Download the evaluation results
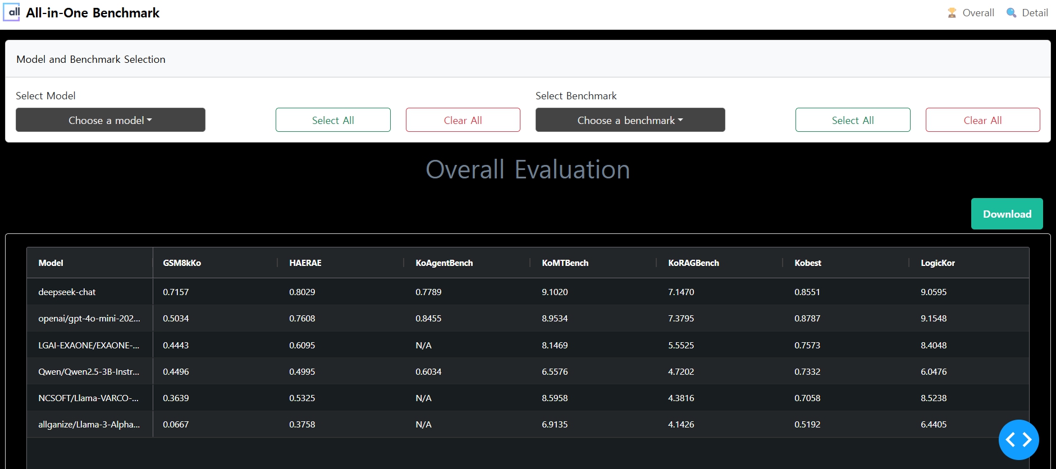This screenshot has width=1056, height=469. coord(1007,214)
